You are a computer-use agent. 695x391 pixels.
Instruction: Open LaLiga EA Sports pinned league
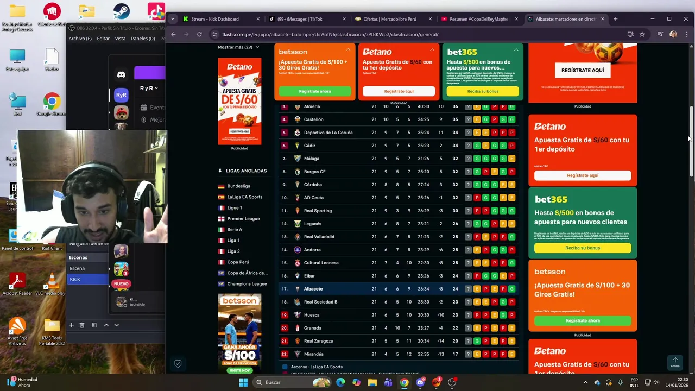pyautogui.click(x=244, y=197)
